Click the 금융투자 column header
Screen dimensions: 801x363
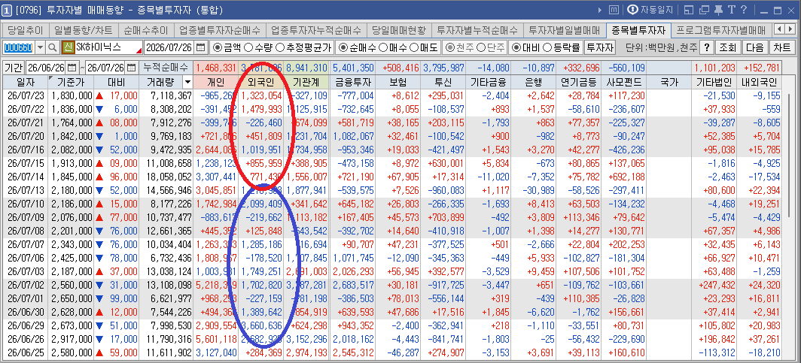[352, 82]
